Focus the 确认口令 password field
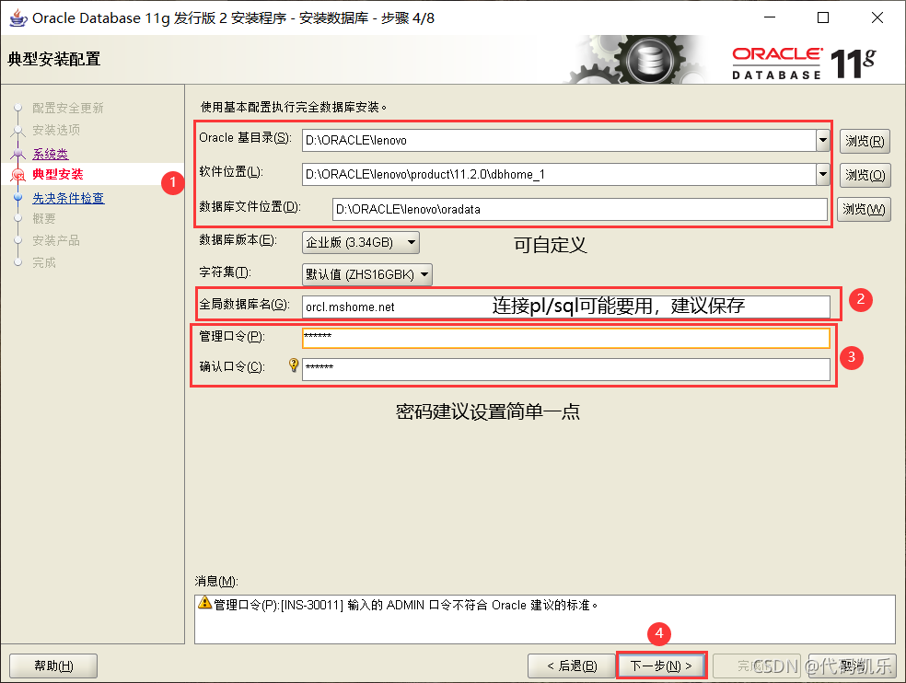The height and width of the screenshot is (683, 906). click(x=565, y=369)
